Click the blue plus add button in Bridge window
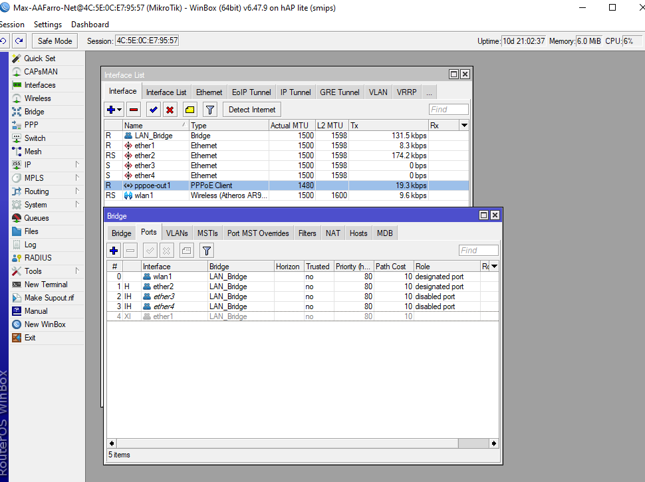 click(114, 251)
